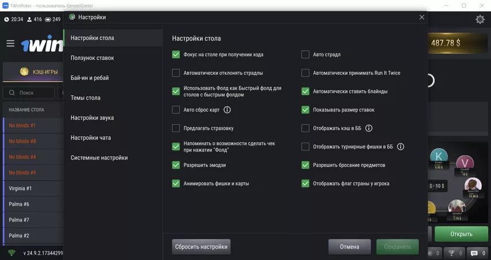Open the hamburger menu beside 1win logo
491x260 pixels.
[x=10, y=44]
